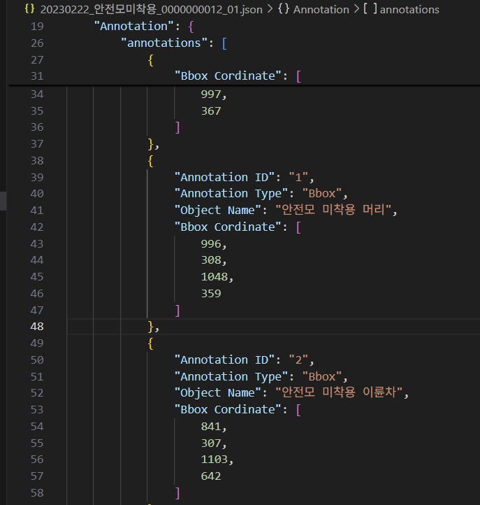
Task: Click closing bracket on line 47
Action: (x=177, y=310)
